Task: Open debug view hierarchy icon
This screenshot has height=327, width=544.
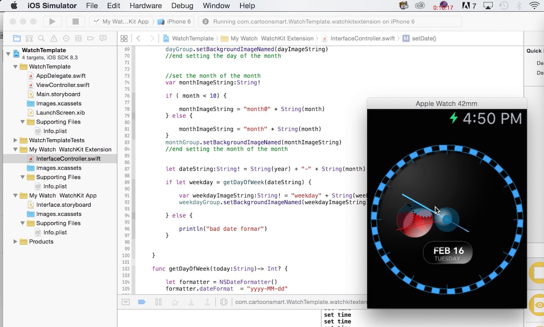Action: pos(223,302)
